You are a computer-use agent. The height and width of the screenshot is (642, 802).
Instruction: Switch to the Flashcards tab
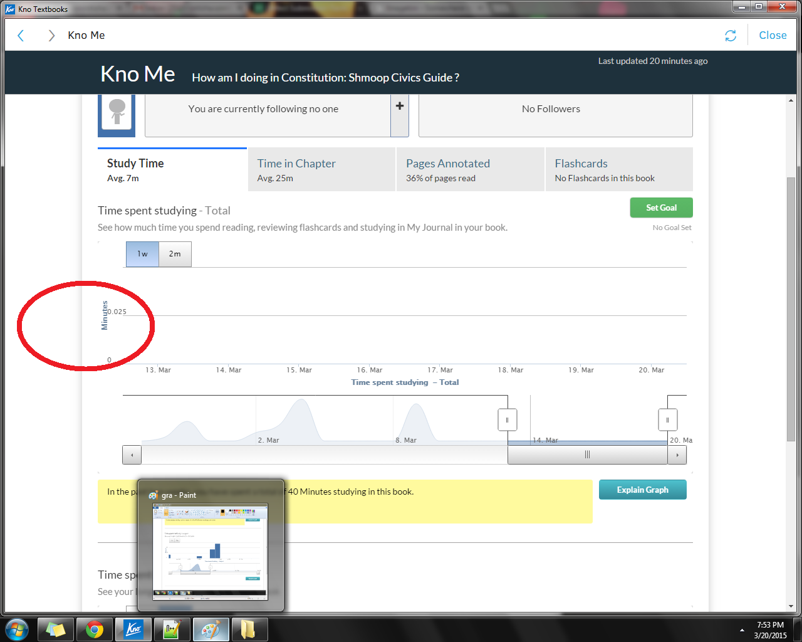619,169
